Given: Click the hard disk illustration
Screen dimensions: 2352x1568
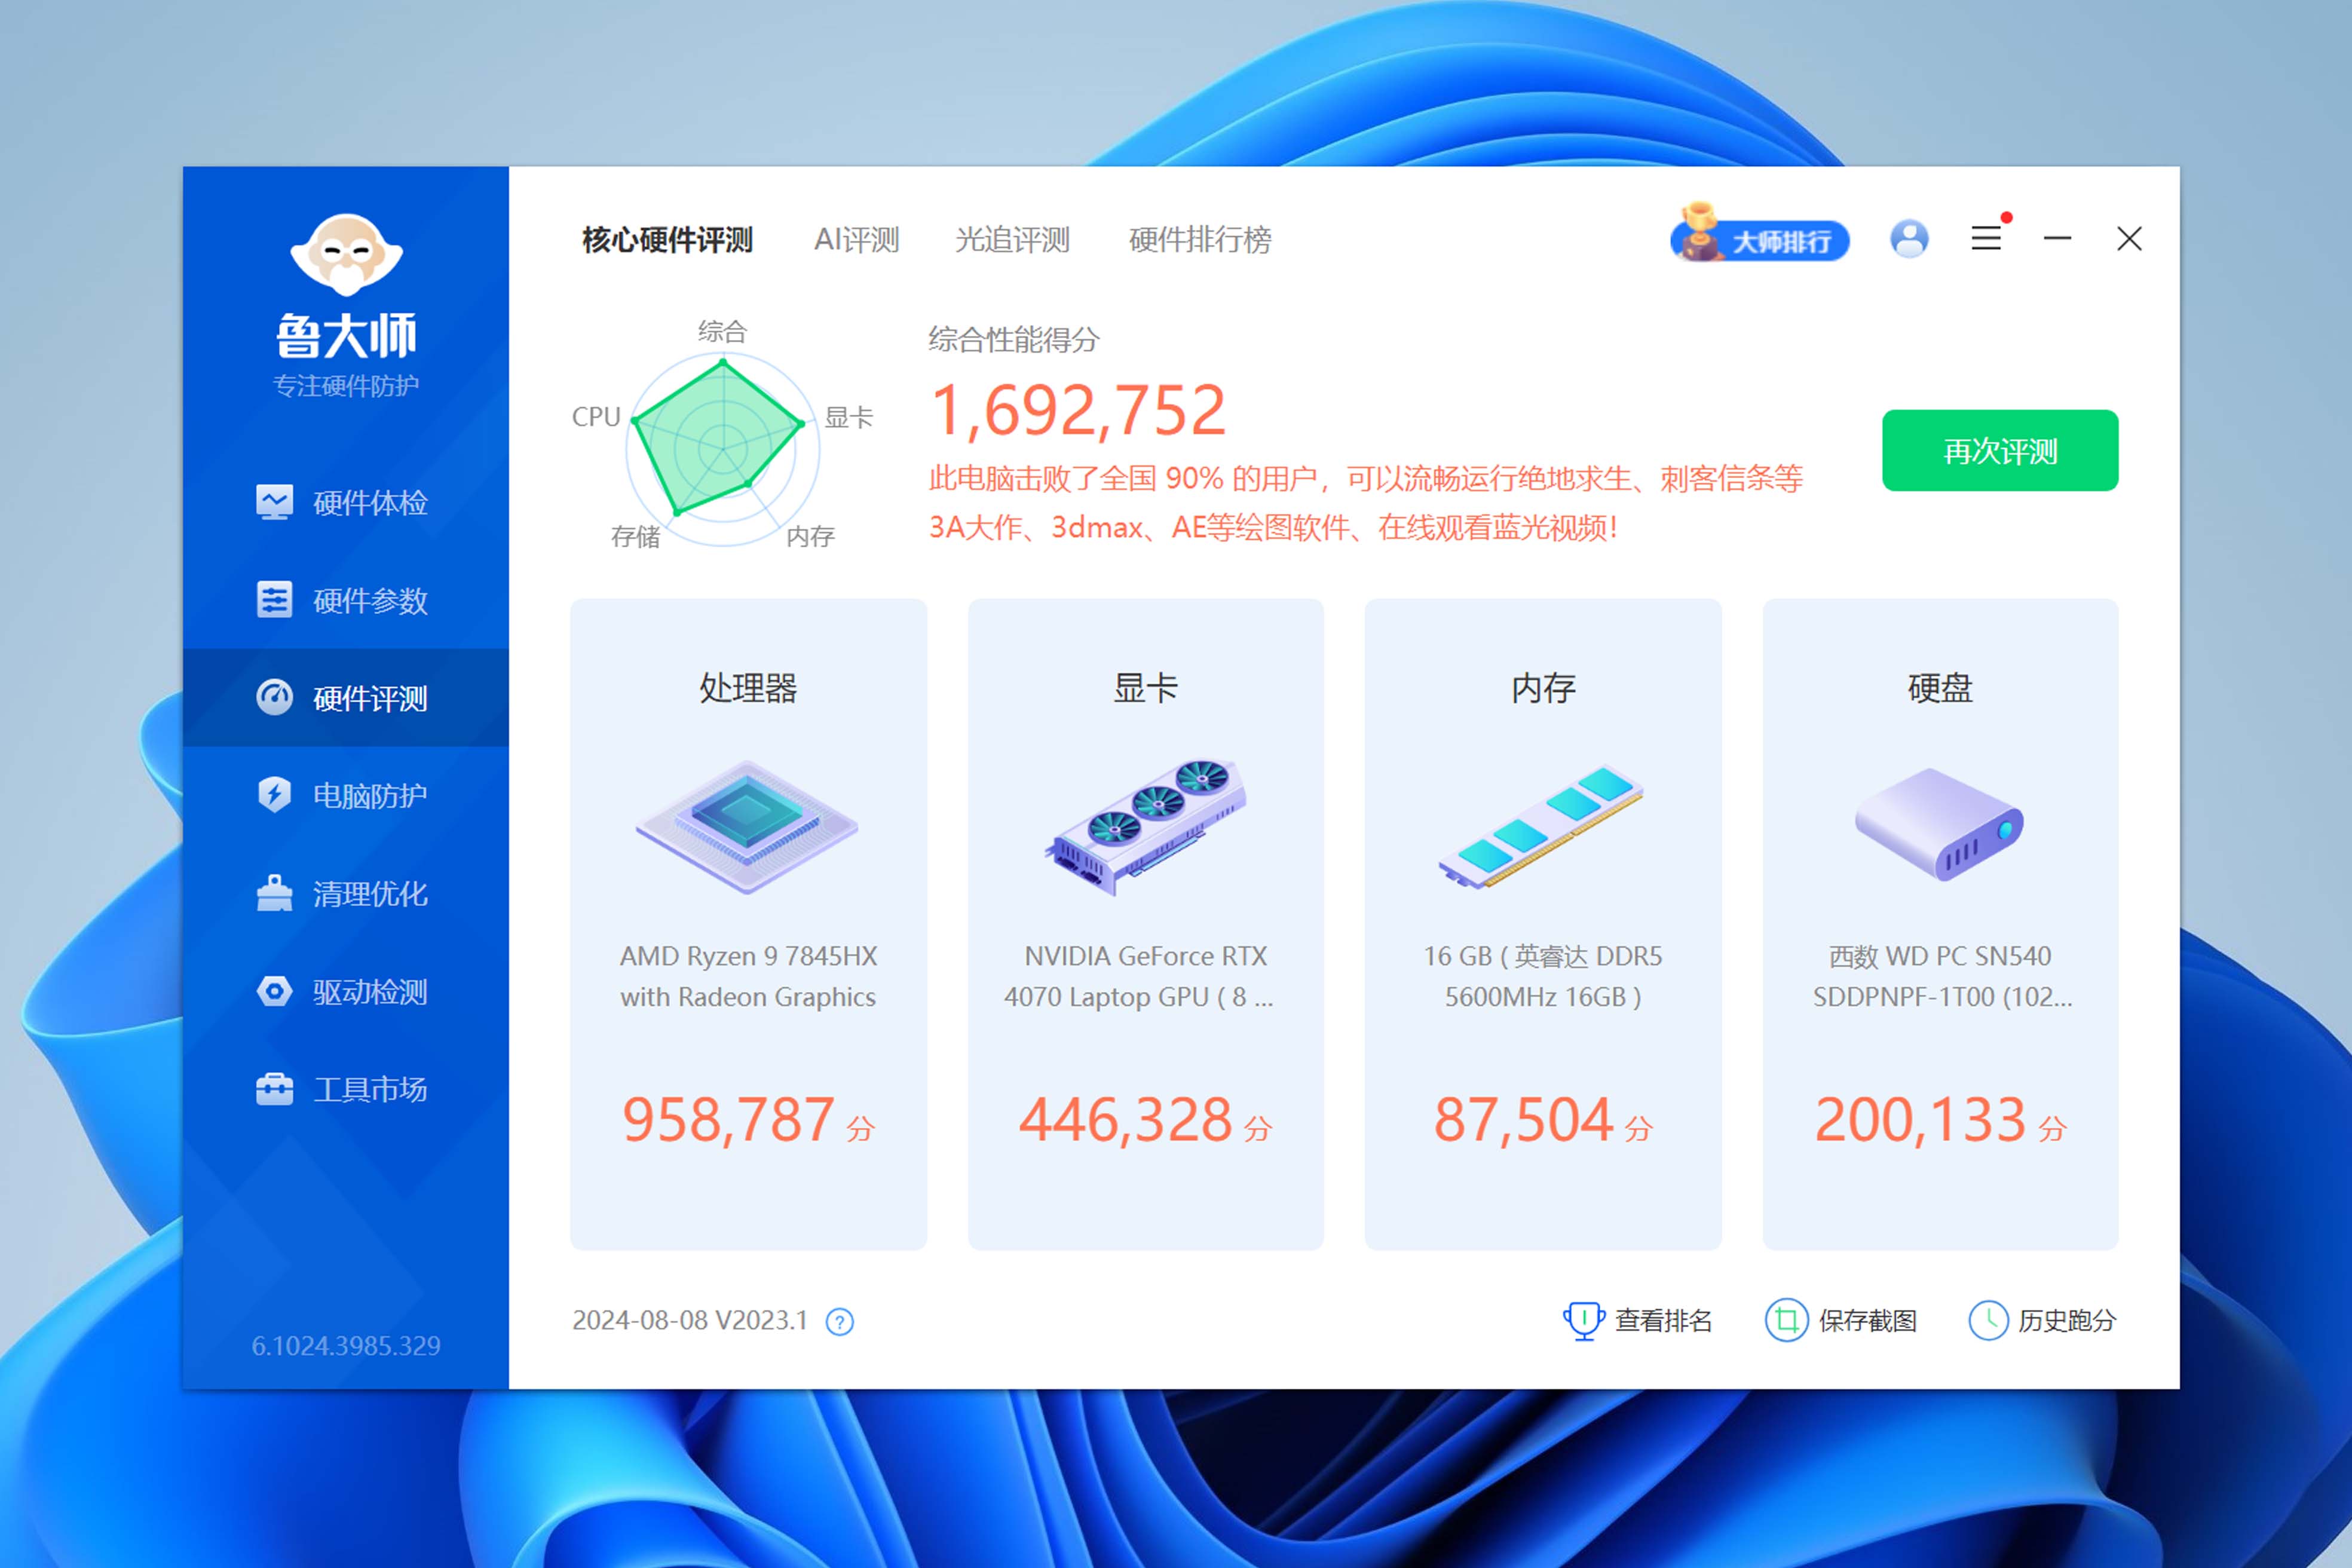Looking at the screenshot, I should tap(1939, 825).
